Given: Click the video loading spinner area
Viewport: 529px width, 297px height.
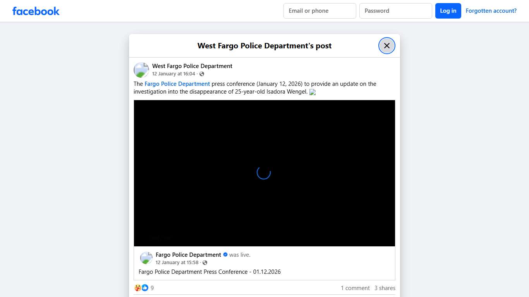Looking at the screenshot, I should pyautogui.click(x=264, y=173).
